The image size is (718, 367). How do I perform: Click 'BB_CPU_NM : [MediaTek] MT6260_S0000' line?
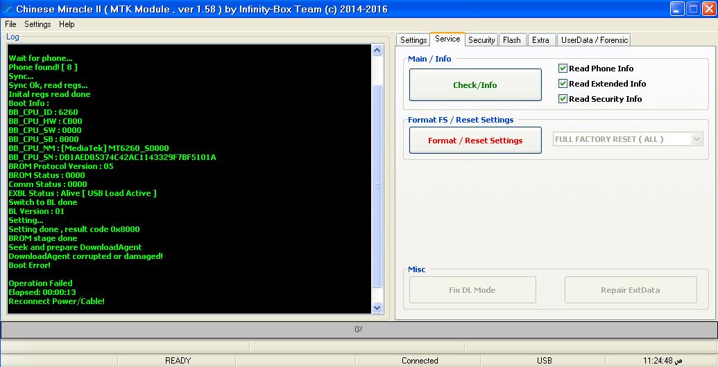coord(88,148)
